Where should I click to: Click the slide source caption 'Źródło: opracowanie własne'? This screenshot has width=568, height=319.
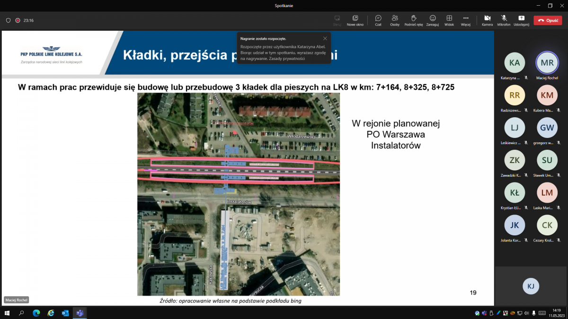pyautogui.click(x=231, y=301)
